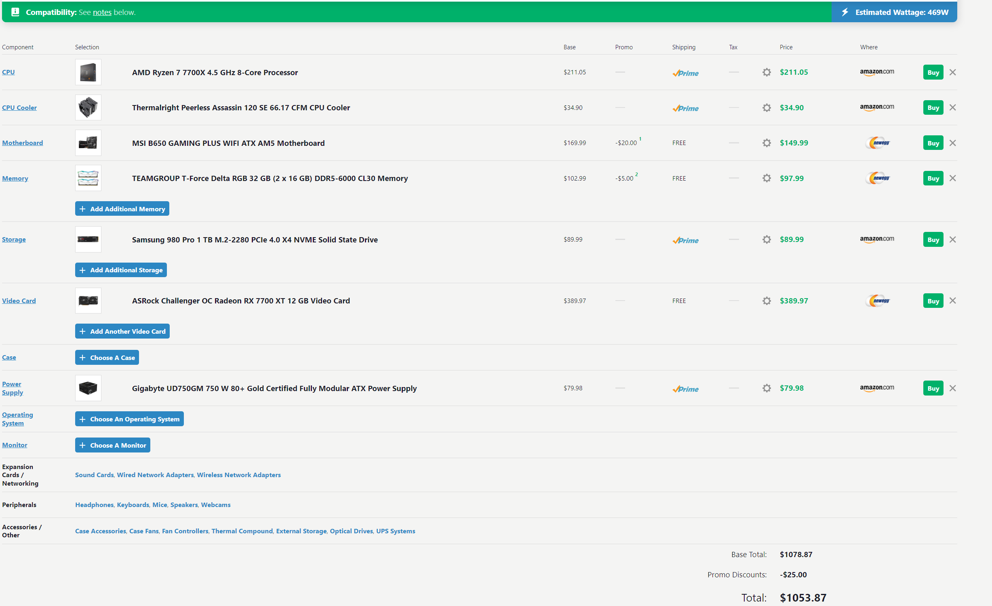Open the Webcams peripherals link
Viewport: 992px width, 606px height.
(x=216, y=505)
